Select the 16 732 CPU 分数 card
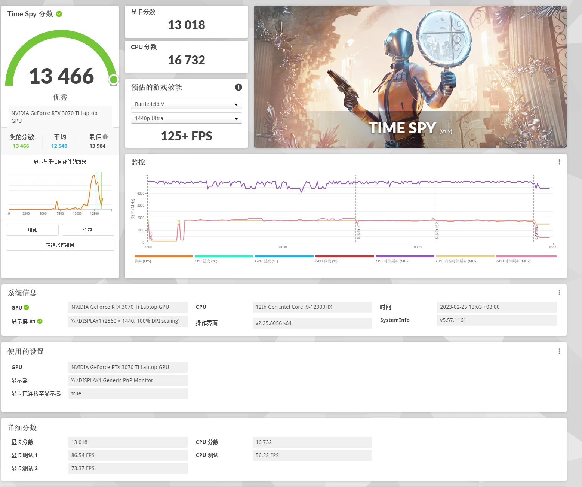582x487 pixels. point(187,57)
